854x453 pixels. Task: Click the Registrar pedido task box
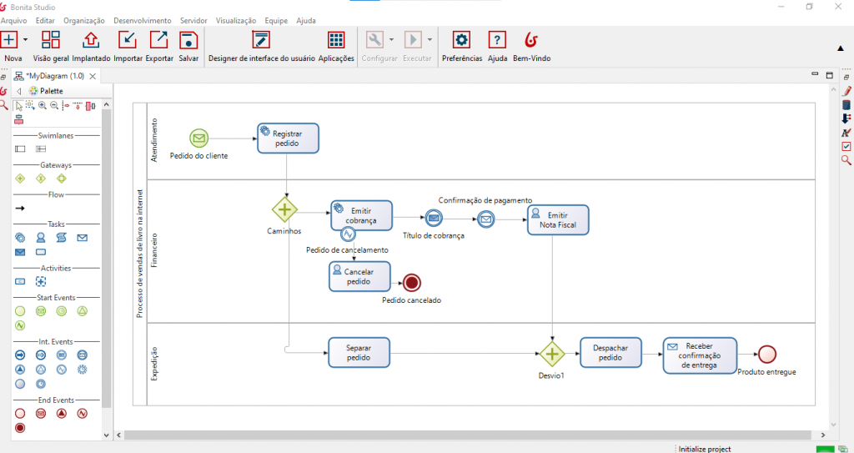point(288,138)
